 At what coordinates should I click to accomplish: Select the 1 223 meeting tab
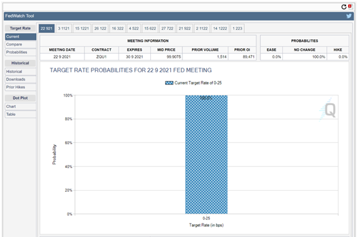click(237, 28)
